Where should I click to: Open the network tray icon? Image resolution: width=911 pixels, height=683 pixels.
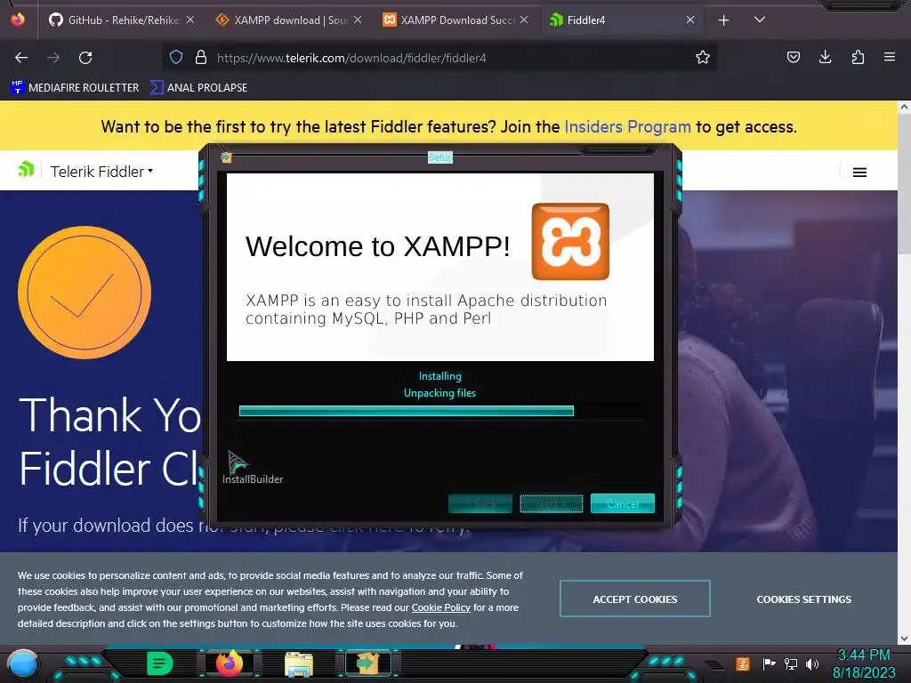click(x=790, y=663)
